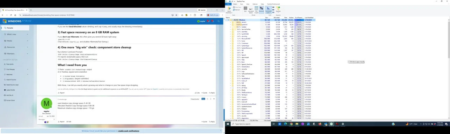Open Task View on taskbar
This screenshot has width=450, height=134.
pyautogui.click(x=274, y=124)
